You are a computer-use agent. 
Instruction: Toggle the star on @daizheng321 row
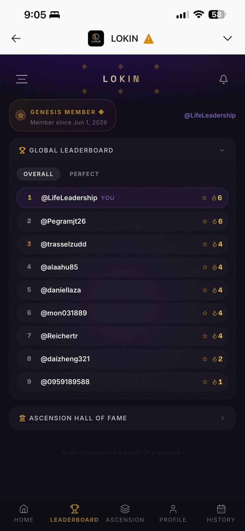[x=205, y=359]
